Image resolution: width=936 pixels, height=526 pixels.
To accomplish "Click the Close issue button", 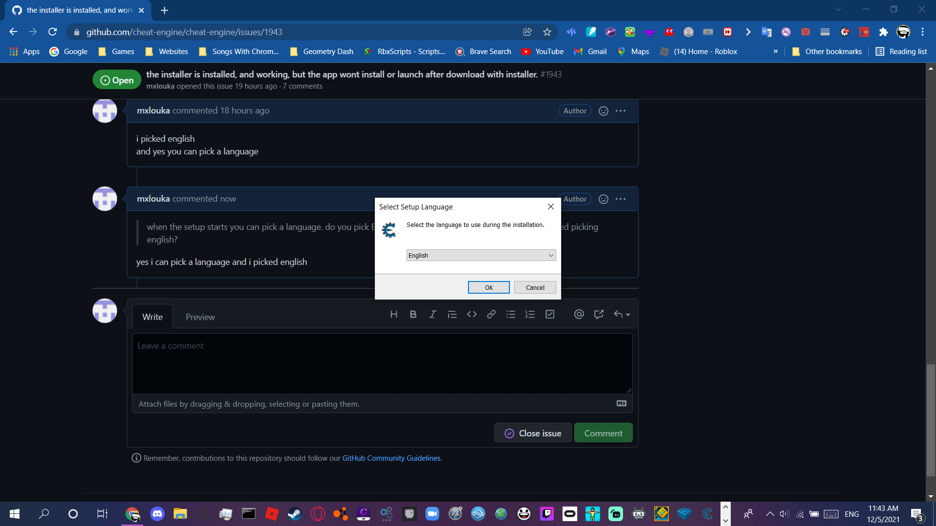I will [532, 432].
